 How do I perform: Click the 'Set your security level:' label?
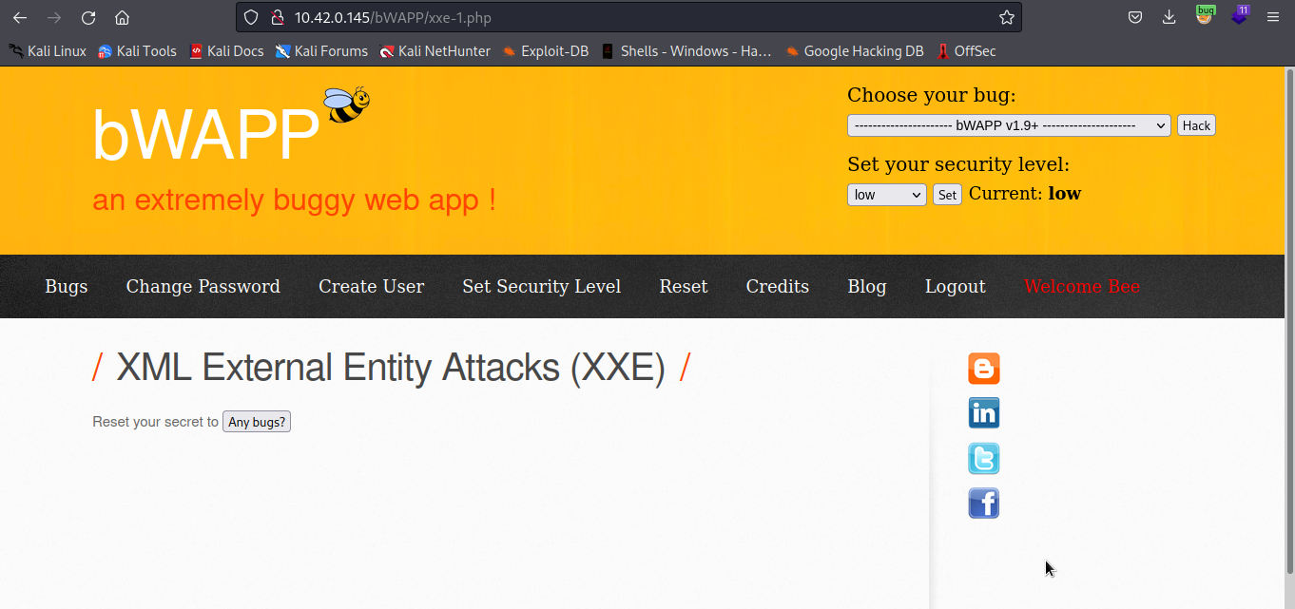tap(958, 164)
